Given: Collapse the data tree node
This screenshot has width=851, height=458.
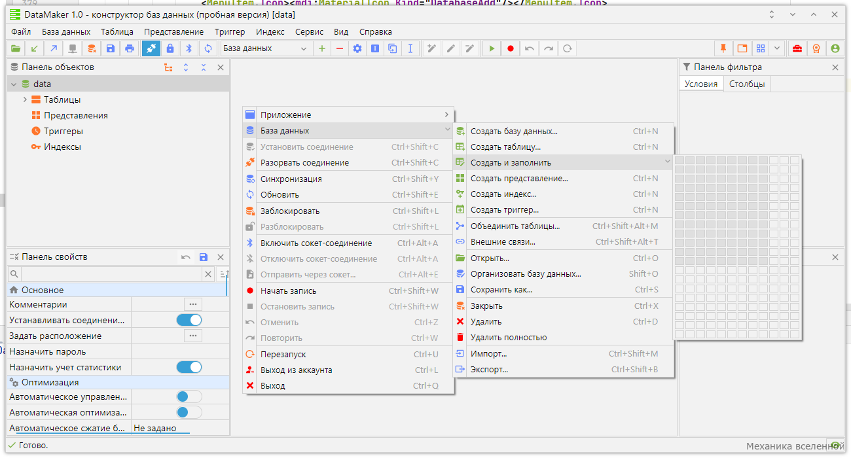Looking at the screenshot, I should coord(14,84).
